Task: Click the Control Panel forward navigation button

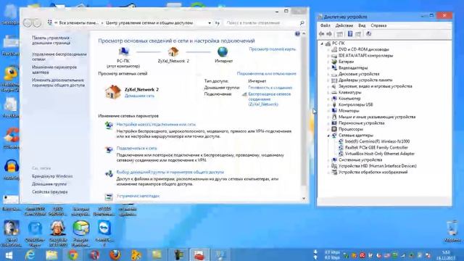Action: [x=37, y=22]
